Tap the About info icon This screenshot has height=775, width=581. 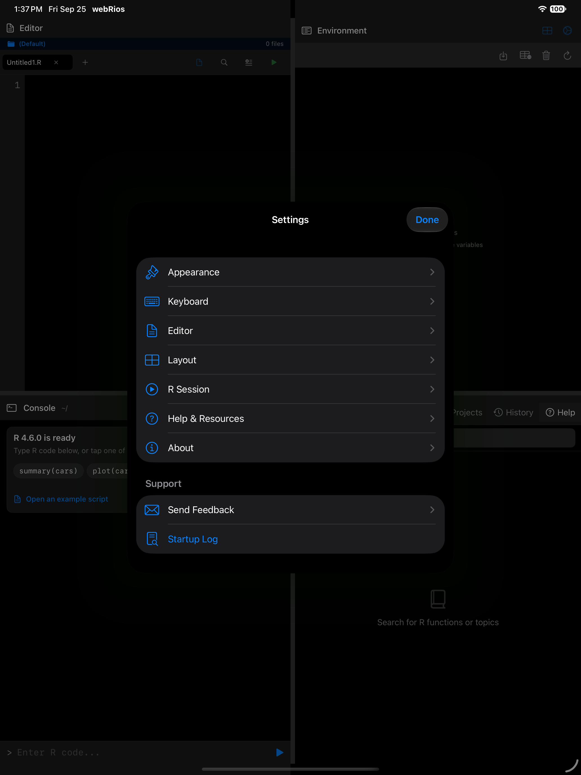pyautogui.click(x=152, y=448)
